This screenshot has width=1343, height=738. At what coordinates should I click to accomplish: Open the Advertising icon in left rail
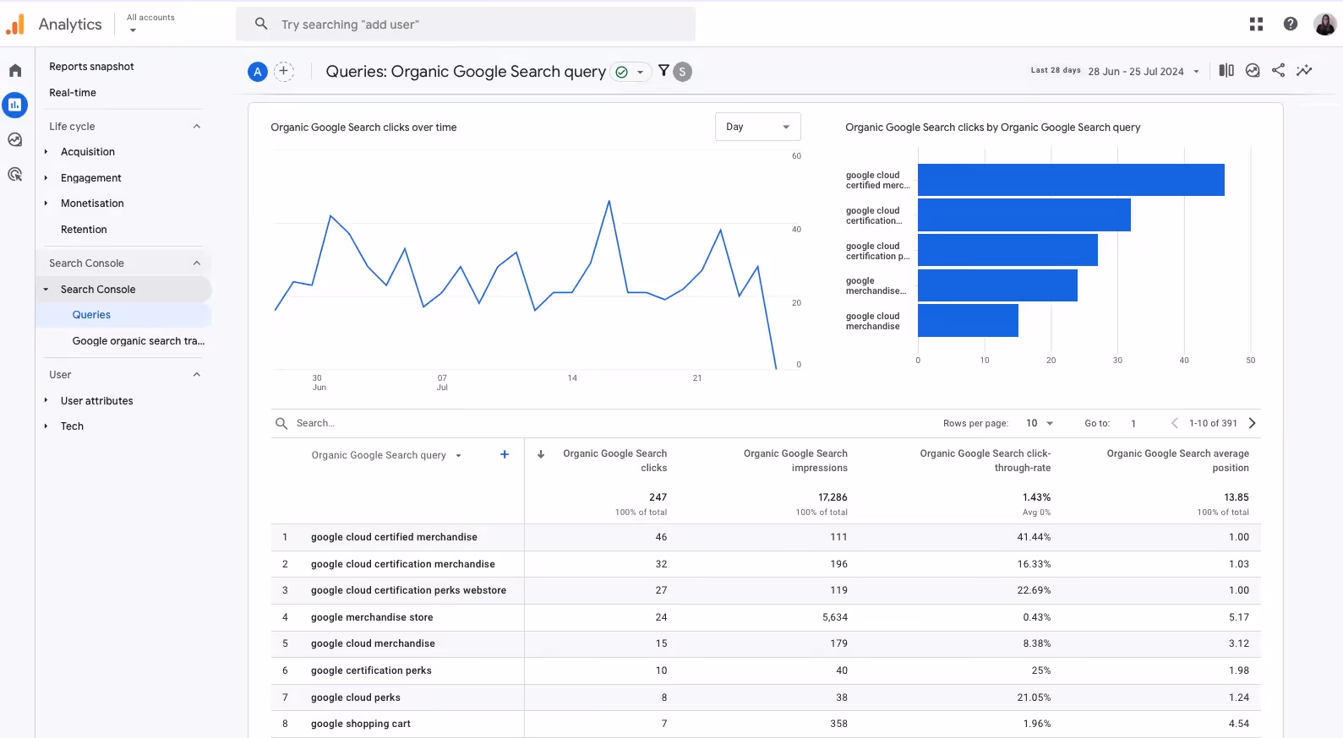tap(15, 175)
